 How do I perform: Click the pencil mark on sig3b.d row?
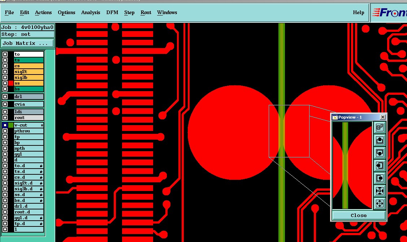pos(41,189)
